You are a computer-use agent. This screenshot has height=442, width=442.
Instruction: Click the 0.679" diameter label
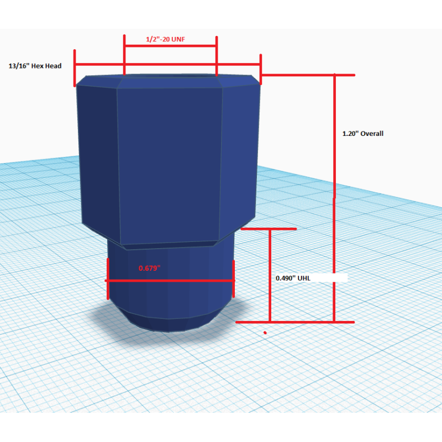149,268
